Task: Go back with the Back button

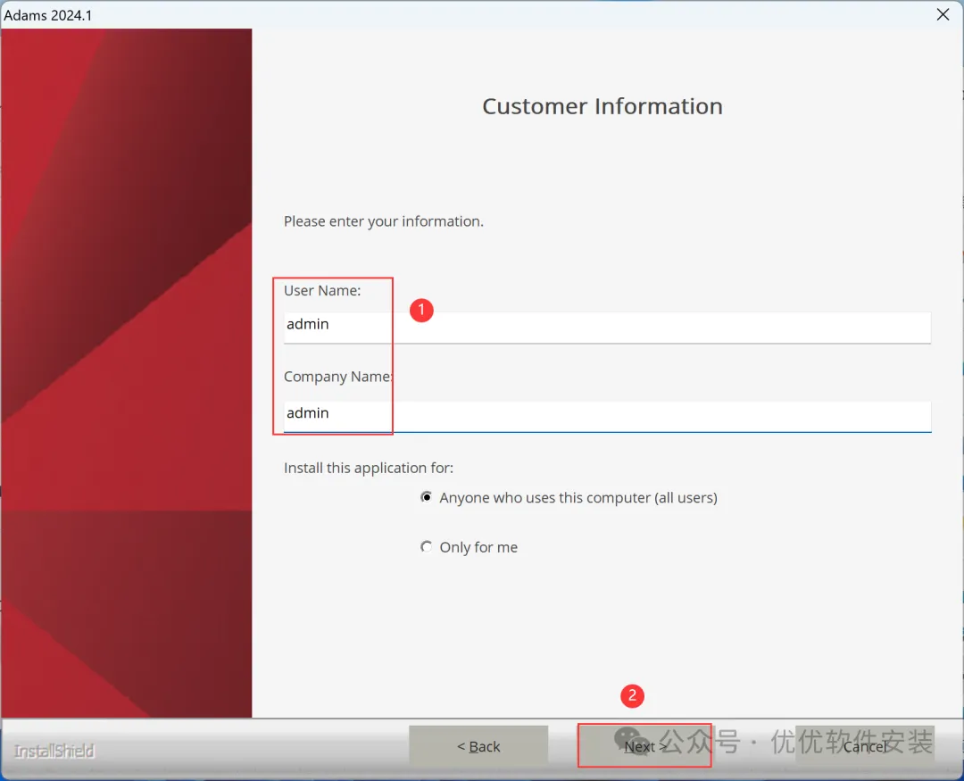Action: point(478,746)
